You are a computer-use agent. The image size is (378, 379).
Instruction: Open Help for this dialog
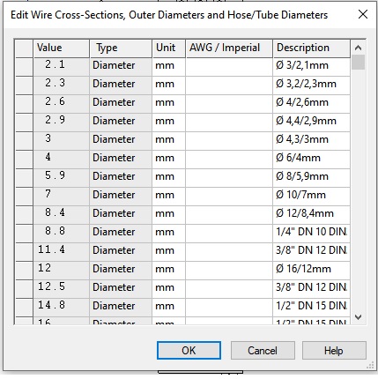tap(334, 350)
